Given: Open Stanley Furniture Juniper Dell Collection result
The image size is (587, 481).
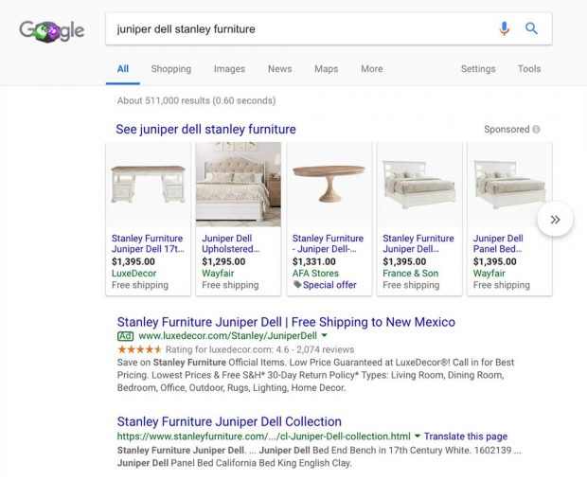Looking at the screenshot, I should (x=229, y=421).
